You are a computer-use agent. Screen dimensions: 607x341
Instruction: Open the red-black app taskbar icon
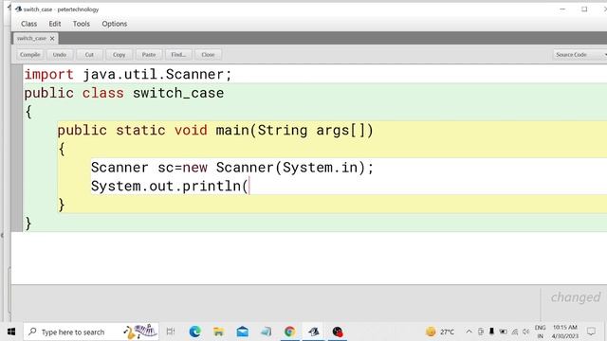pyautogui.click(x=338, y=332)
